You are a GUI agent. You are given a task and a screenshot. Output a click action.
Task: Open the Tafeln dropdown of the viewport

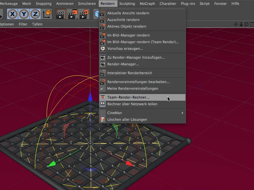click(x=37, y=24)
